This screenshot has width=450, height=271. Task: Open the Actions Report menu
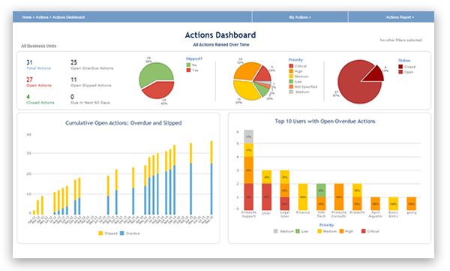[400, 17]
